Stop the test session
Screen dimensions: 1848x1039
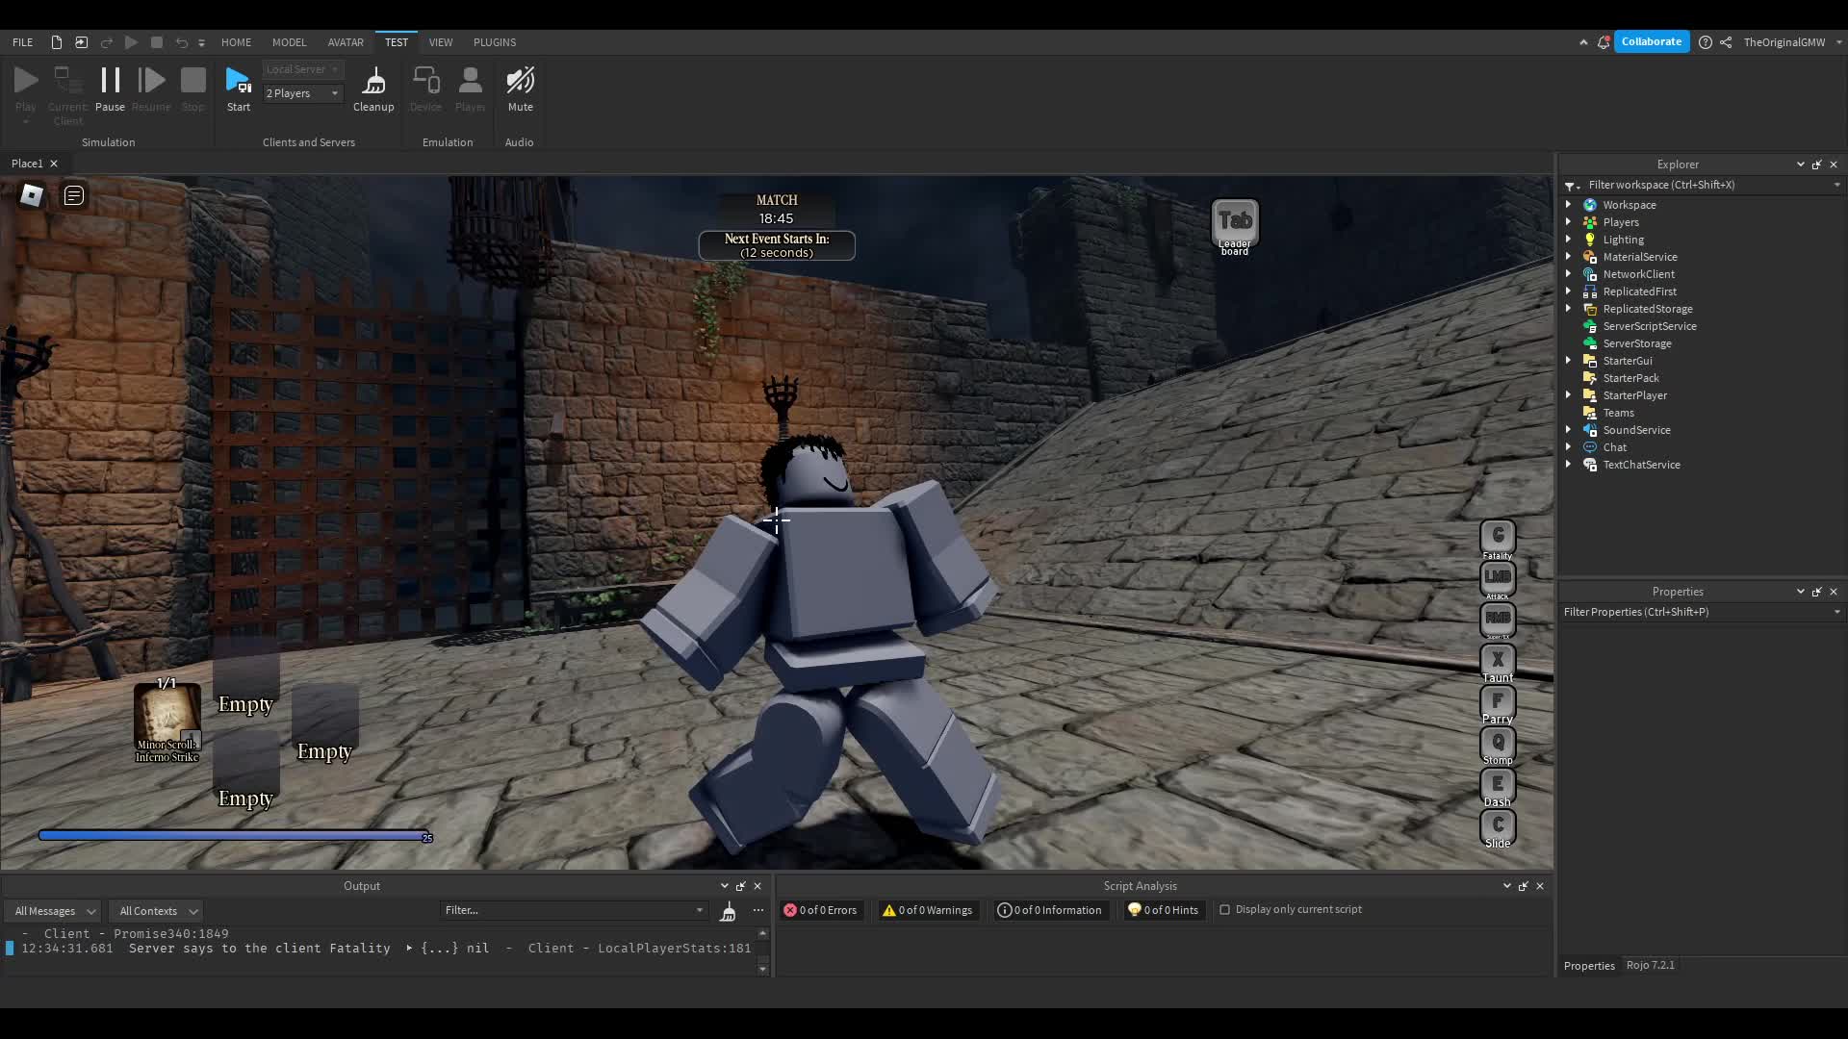click(192, 91)
